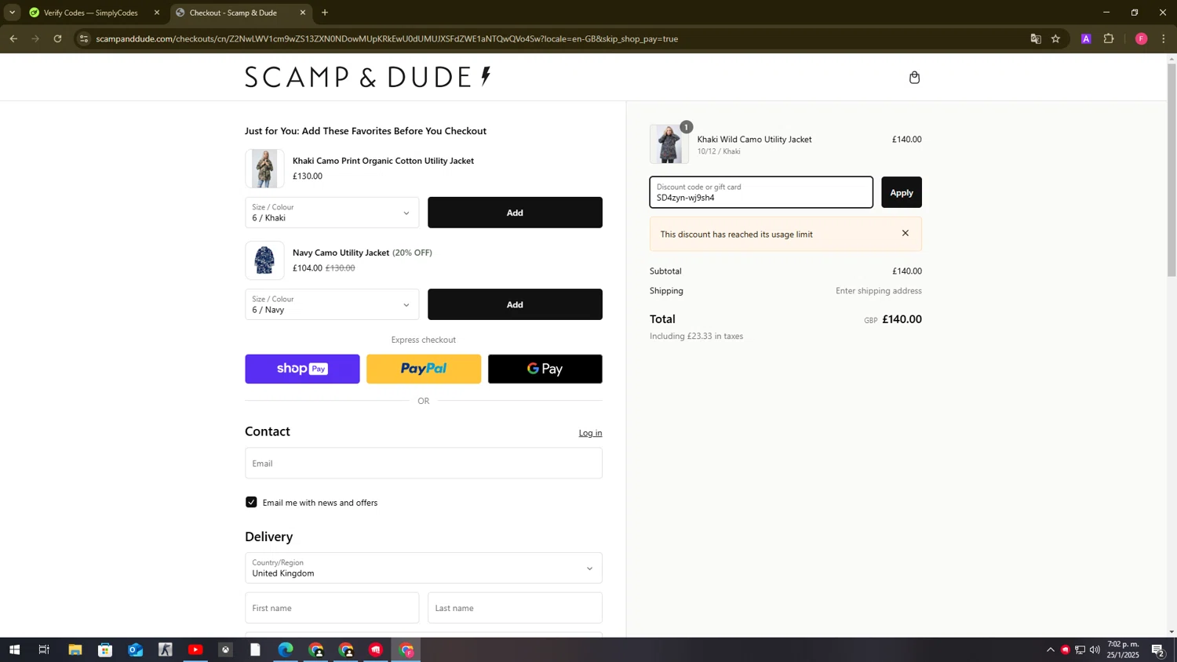Screen dimensions: 1177x662
Task: Close the Verify Codes tab
Action: pyautogui.click(x=157, y=13)
